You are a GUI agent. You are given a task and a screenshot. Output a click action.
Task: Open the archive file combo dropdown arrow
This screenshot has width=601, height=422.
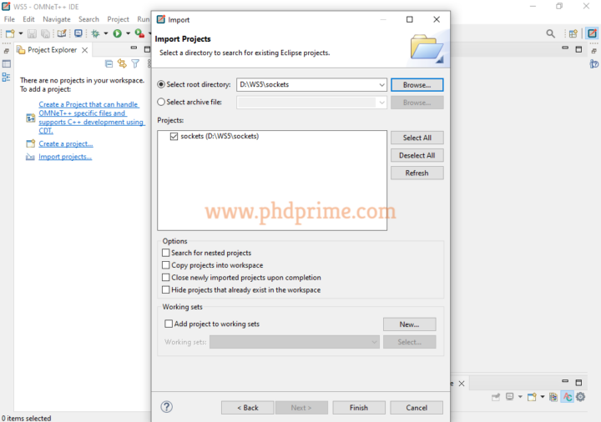pyautogui.click(x=381, y=103)
